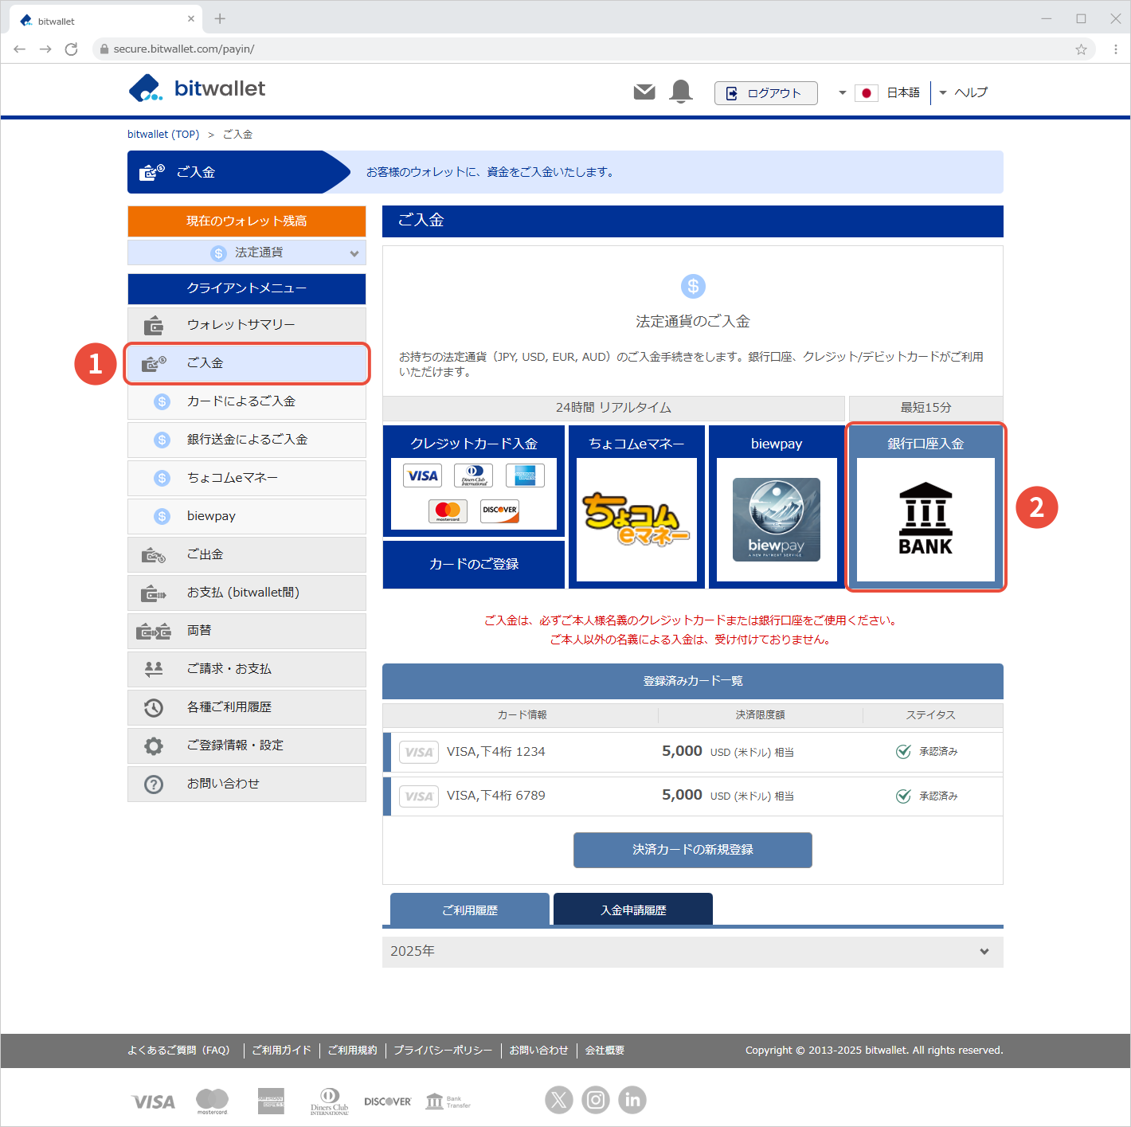Open プライバシーポリシー footer link

pyautogui.click(x=444, y=1051)
